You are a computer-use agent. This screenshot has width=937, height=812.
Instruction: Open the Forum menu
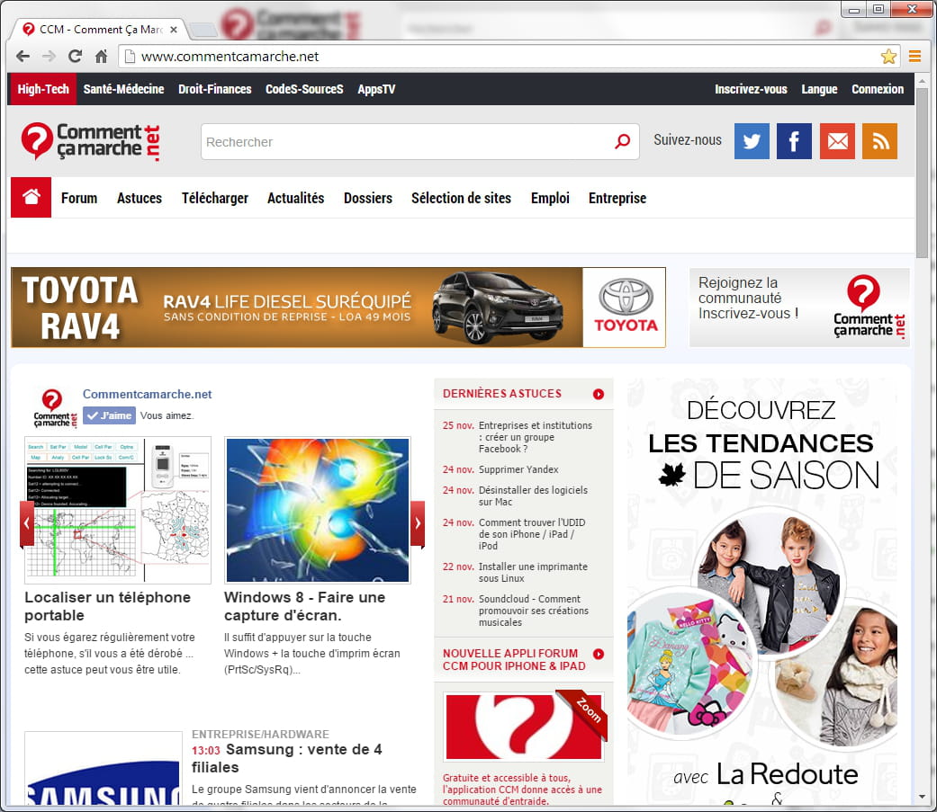click(79, 198)
